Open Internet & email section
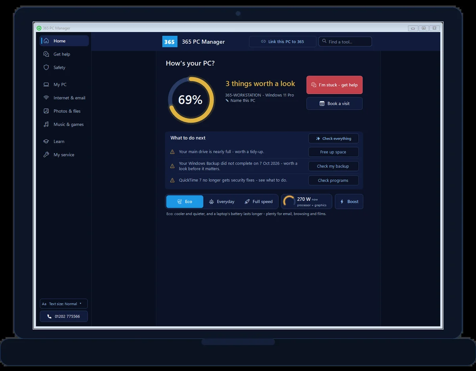The image size is (476, 371). pyautogui.click(x=64, y=98)
